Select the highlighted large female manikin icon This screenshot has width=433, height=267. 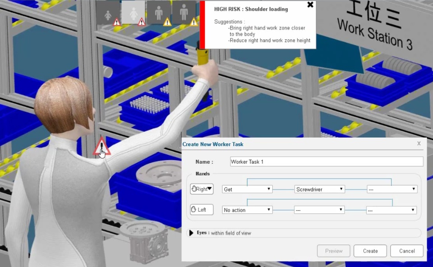[x=134, y=13]
